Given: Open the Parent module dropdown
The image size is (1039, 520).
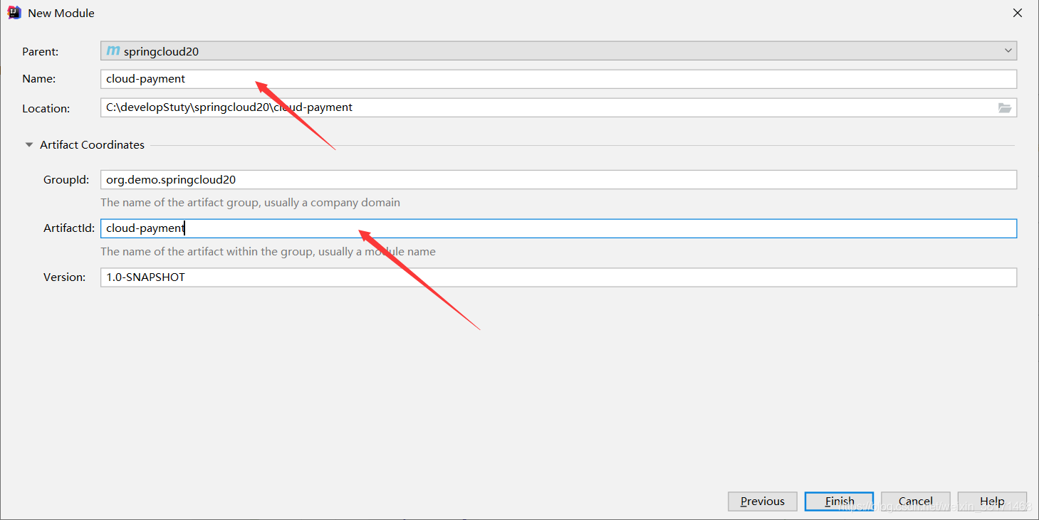Looking at the screenshot, I should click(x=558, y=51).
